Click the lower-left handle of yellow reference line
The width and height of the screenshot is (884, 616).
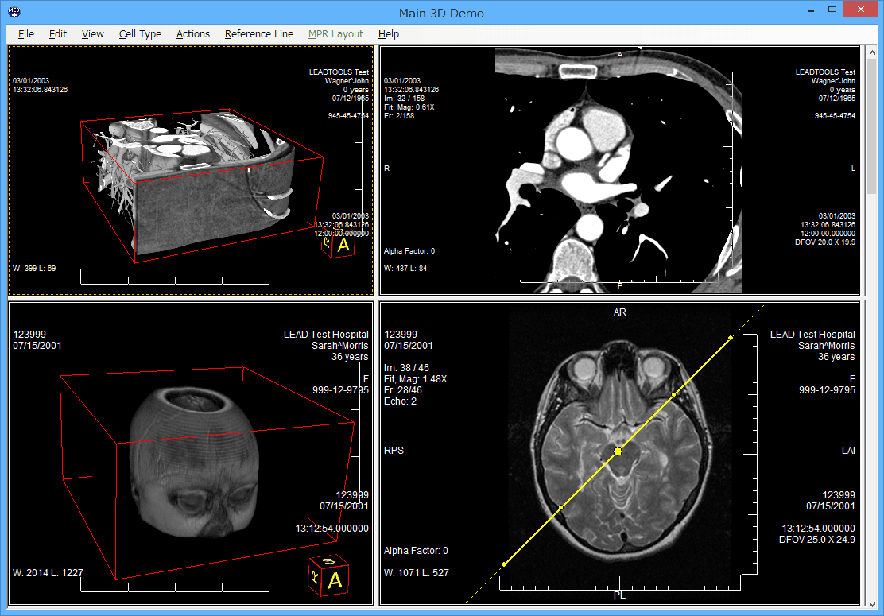pos(503,564)
